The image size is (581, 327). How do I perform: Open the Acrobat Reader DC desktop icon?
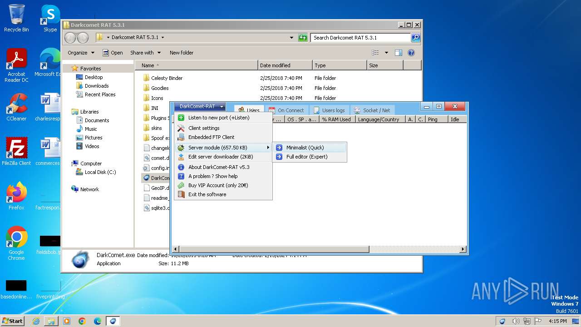[16, 66]
